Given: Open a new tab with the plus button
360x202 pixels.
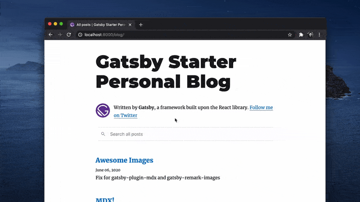Looking at the screenshot, I should pyautogui.click(x=141, y=25).
